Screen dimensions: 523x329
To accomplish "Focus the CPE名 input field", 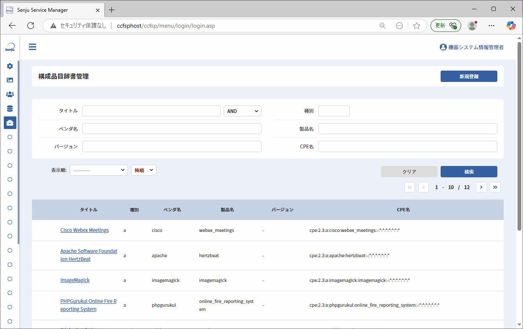I will coord(408,146).
